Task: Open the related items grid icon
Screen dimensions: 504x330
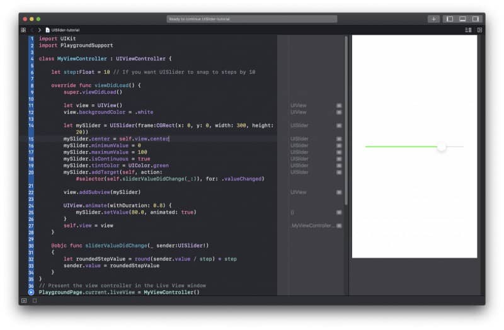Action: tap(23, 30)
